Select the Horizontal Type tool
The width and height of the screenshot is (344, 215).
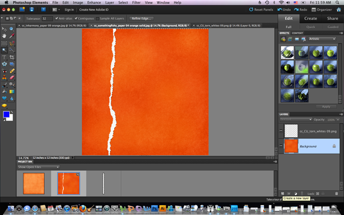point(4,57)
